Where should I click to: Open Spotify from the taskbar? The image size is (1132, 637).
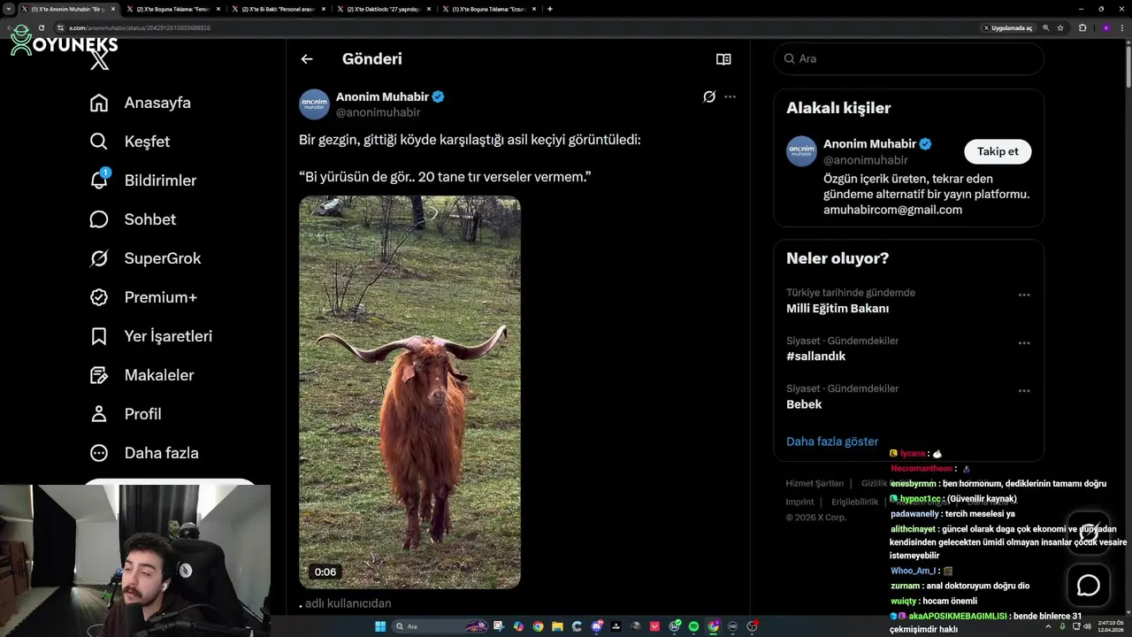coord(693,626)
